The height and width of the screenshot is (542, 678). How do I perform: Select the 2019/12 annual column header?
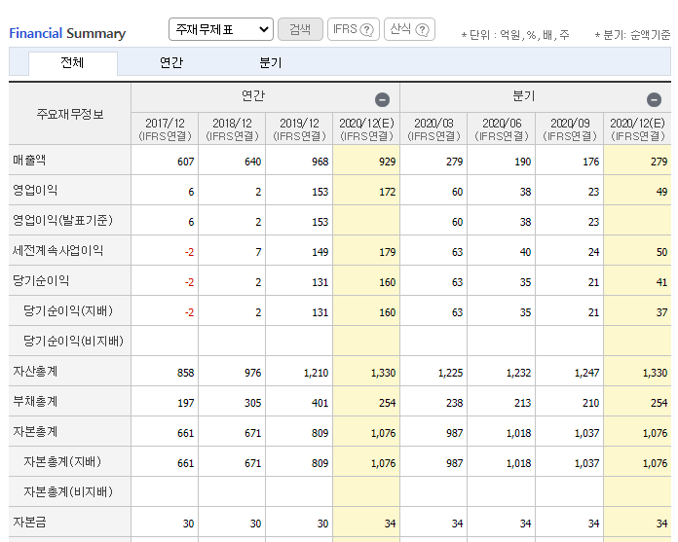(299, 129)
